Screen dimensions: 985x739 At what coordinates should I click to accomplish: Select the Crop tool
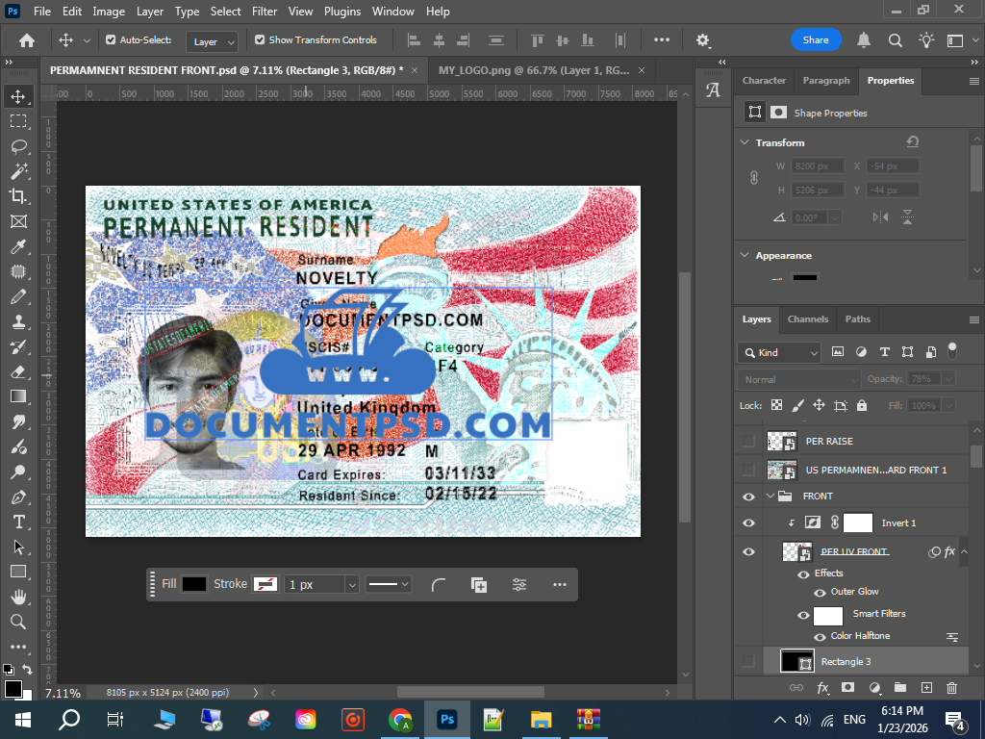tap(18, 196)
